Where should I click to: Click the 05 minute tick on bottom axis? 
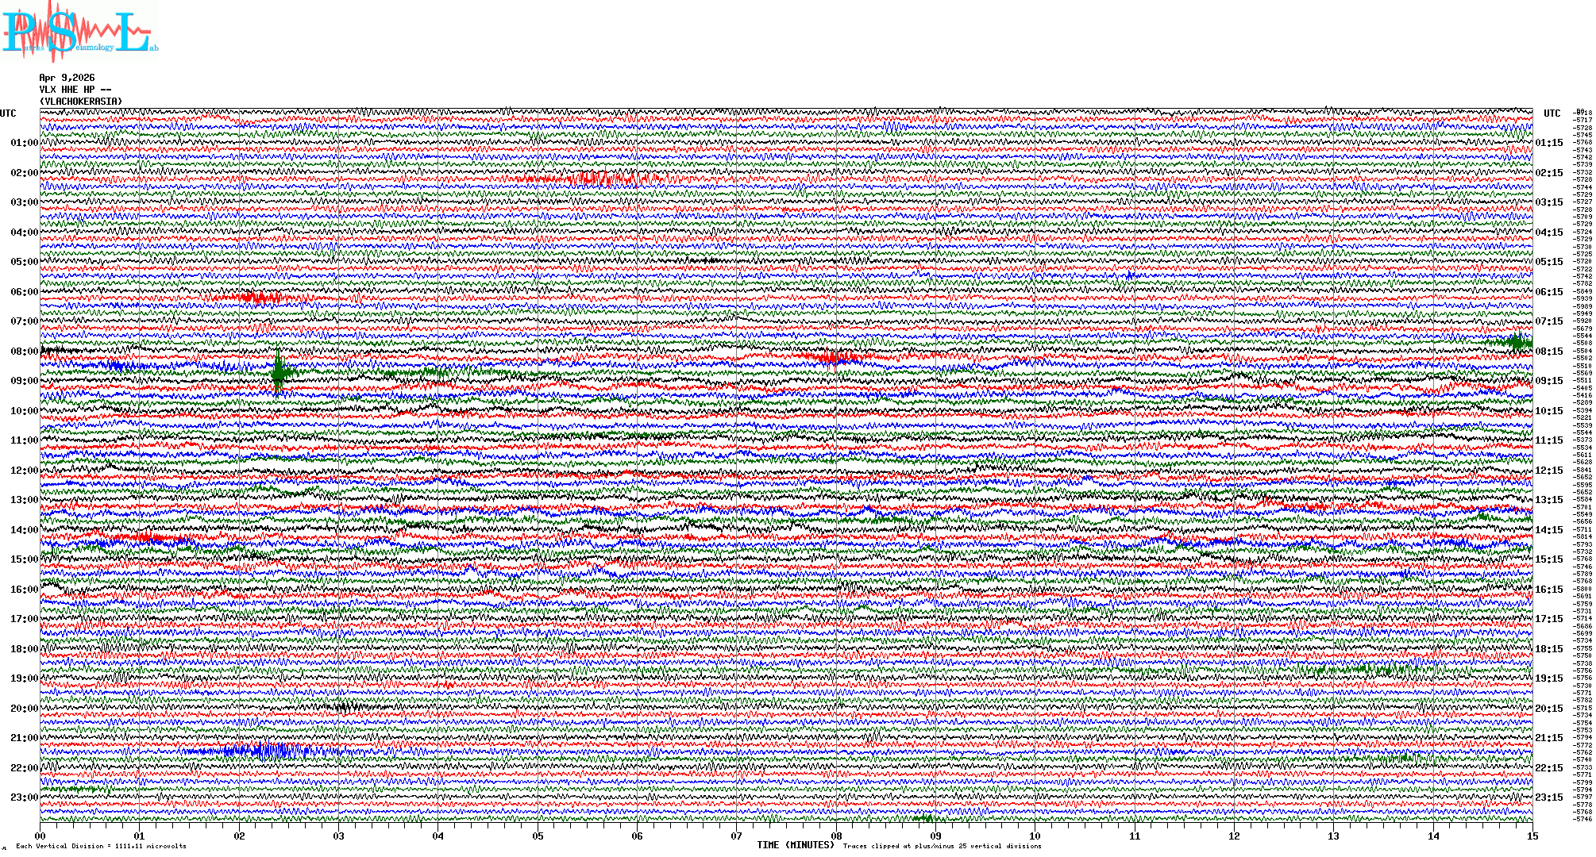pos(538,836)
